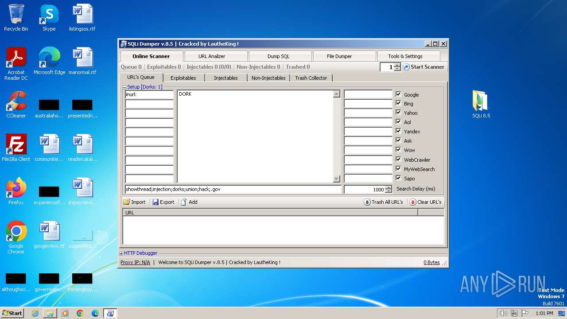Uncheck the WebCrawler search engine
Image resolution: width=567 pixels, height=319 pixels.
click(x=398, y=159)
